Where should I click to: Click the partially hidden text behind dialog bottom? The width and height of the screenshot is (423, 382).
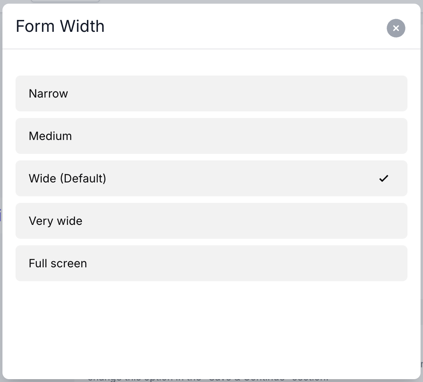coord(207,380)
